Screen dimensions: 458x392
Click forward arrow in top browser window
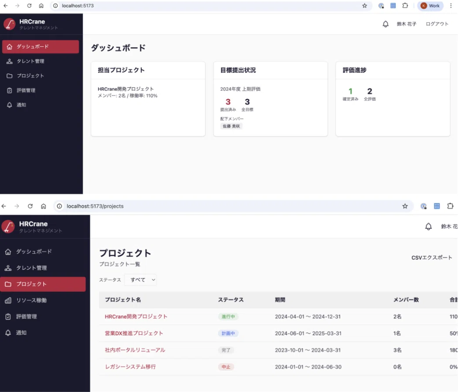(17, 6)
